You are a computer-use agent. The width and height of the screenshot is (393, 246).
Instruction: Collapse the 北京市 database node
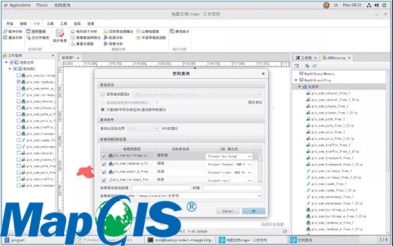(299, 87)
